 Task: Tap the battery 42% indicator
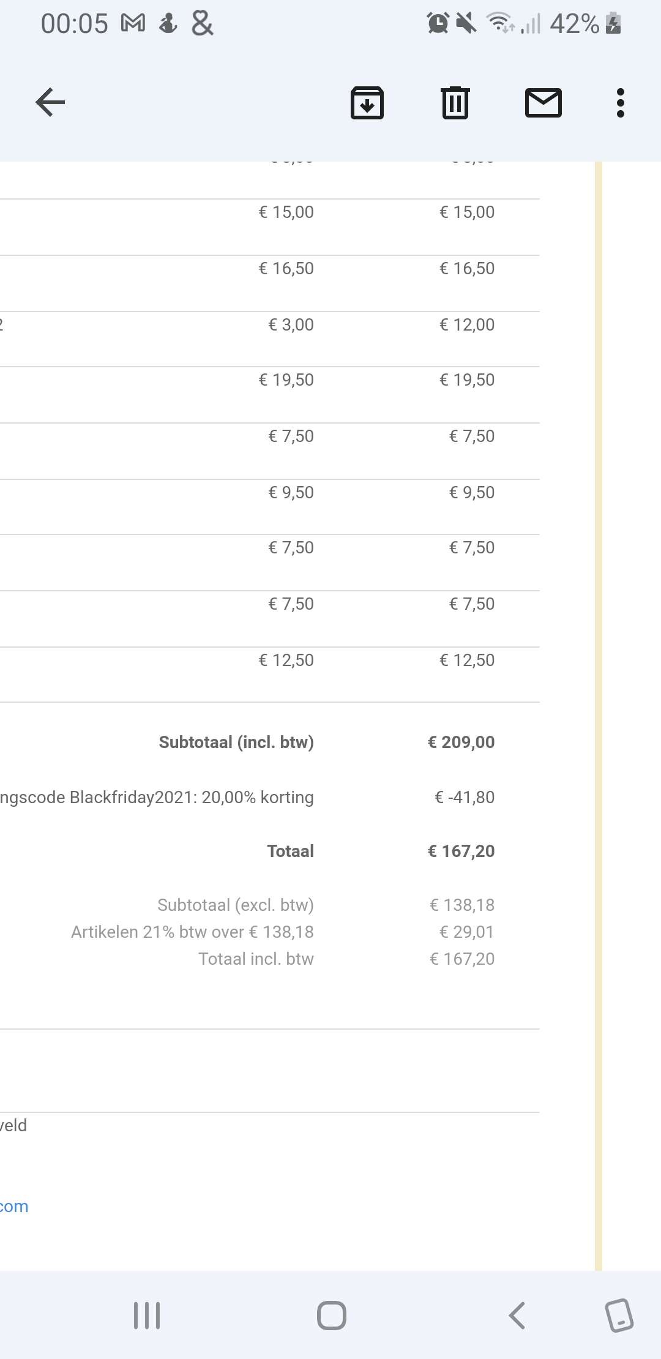[585, 24]
